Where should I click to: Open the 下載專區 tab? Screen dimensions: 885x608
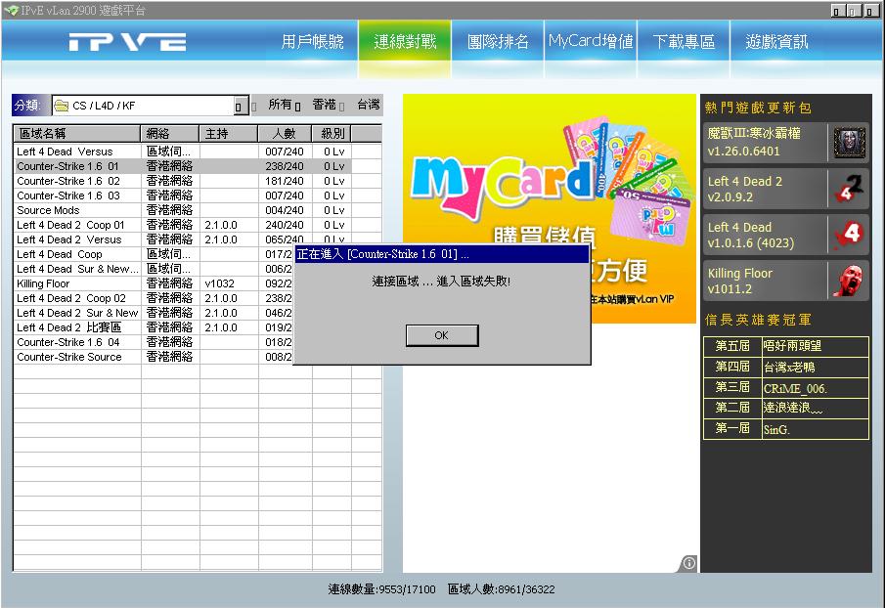[684, 42]
